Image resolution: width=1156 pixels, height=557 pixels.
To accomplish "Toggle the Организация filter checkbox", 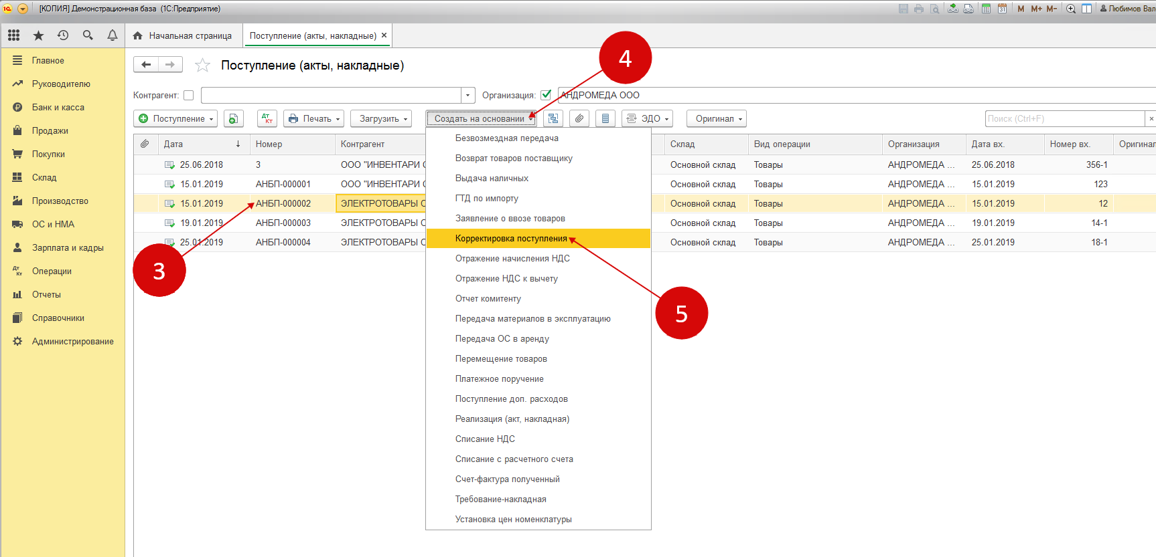I will [546, 95].
